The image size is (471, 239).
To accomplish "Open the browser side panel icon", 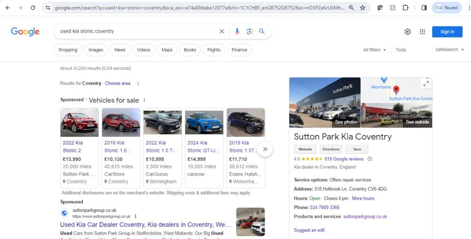I will [424, 7].
